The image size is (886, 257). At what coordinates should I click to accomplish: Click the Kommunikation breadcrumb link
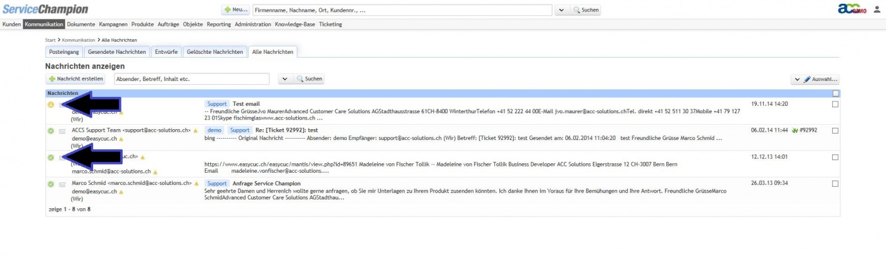[x=78, y=40]
